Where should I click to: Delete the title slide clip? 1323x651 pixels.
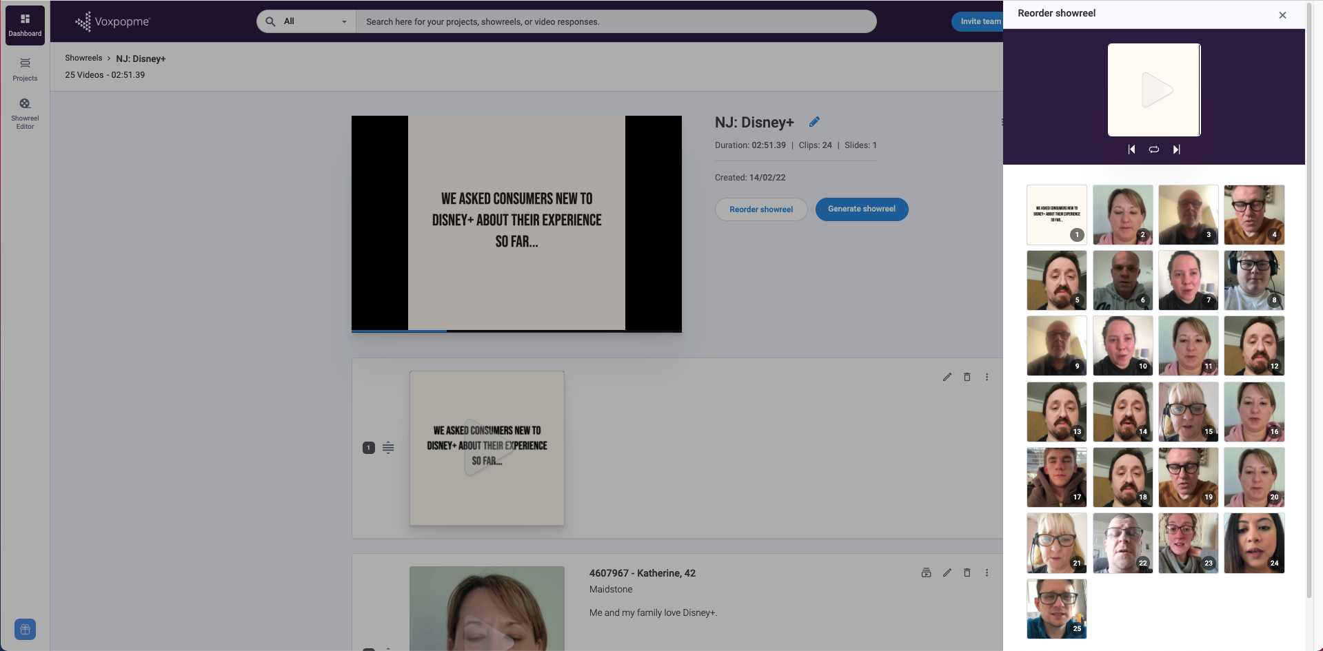967,377
